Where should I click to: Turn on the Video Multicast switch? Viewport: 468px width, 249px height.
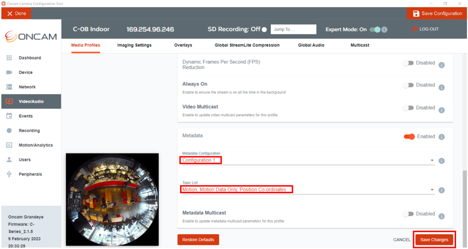tap(408, 108)
